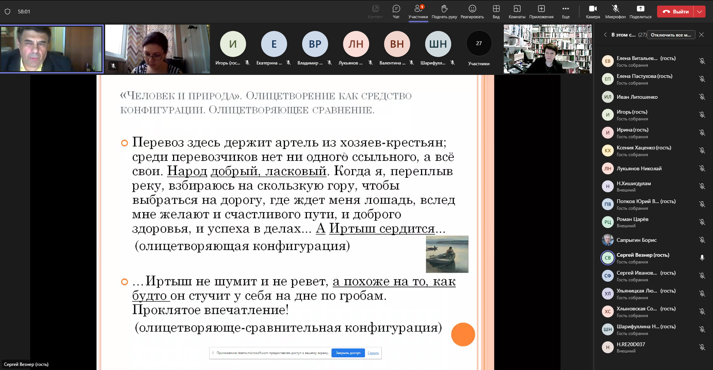Open the View layout options
Viewport: 713px width, 370px height.
coord(496,11)
